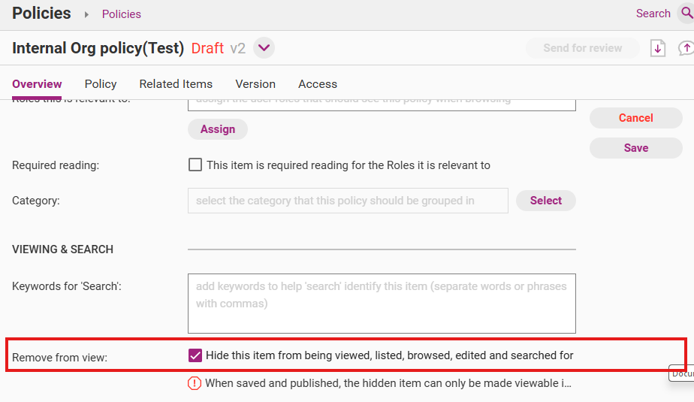Go to the Version tab
This screenshot has height=402, width=694.
(255, 84)
